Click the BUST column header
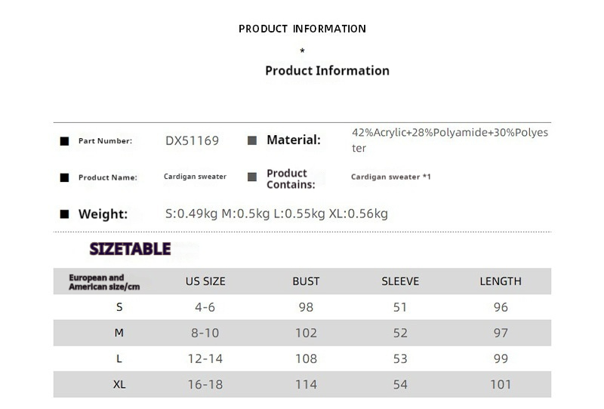The height and width of the screenshot is (409, 604). coord(306,281)
